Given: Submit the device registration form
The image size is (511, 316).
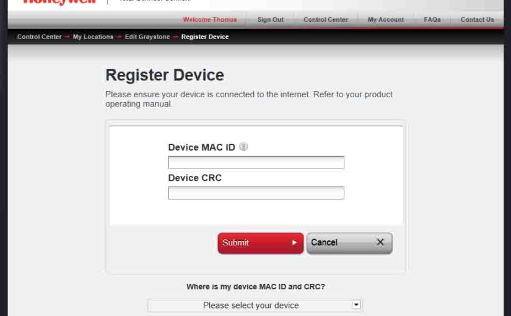Looking at the screenshot, I should click(x=260, y=243).
